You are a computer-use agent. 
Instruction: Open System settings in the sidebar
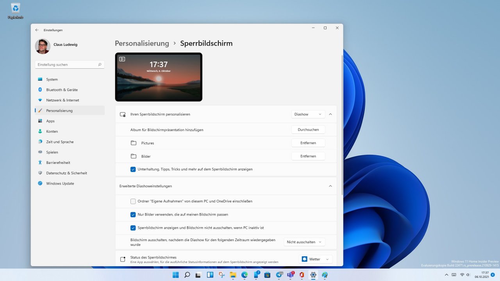[70, 79]
